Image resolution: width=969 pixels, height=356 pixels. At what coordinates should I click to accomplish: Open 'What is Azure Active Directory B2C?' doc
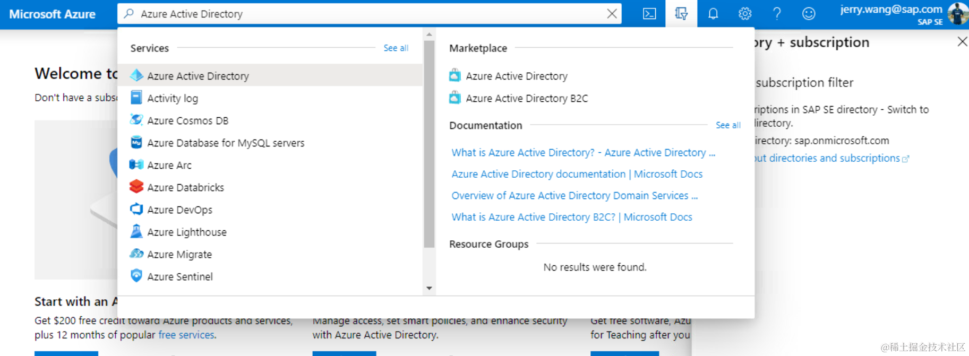(x=571, y=217)
